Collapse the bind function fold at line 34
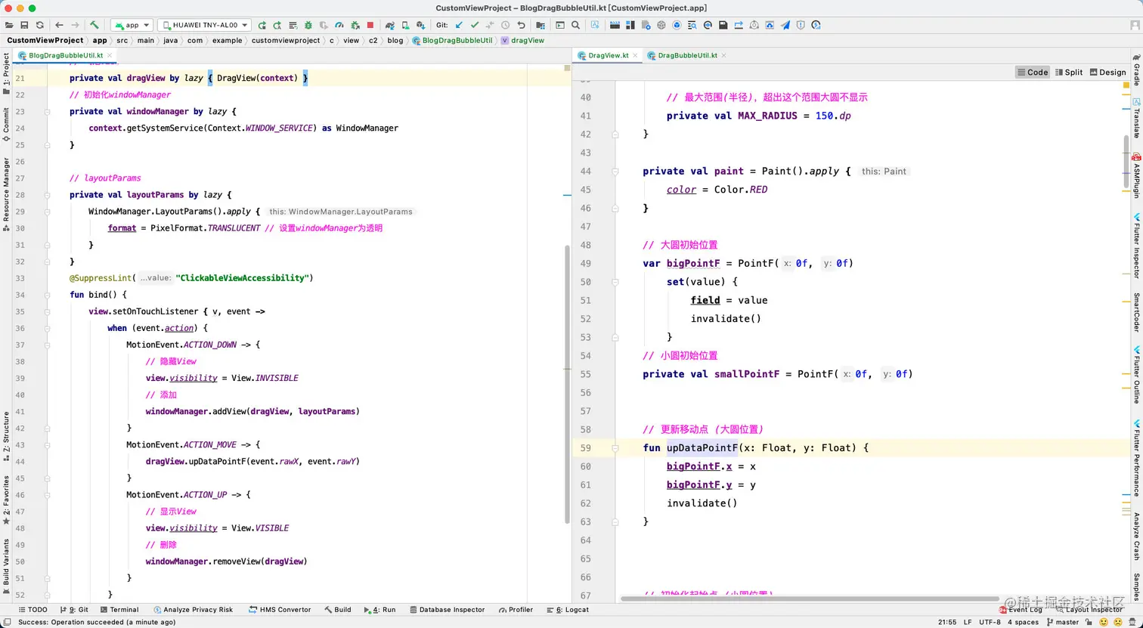Viewport: 1143px width, 628px height. [48, 294]
